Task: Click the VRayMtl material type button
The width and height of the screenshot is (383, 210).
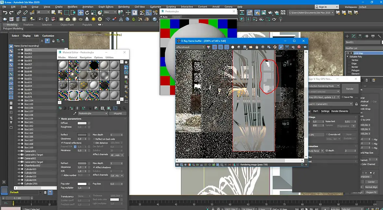Action: (x=117, y=113)
